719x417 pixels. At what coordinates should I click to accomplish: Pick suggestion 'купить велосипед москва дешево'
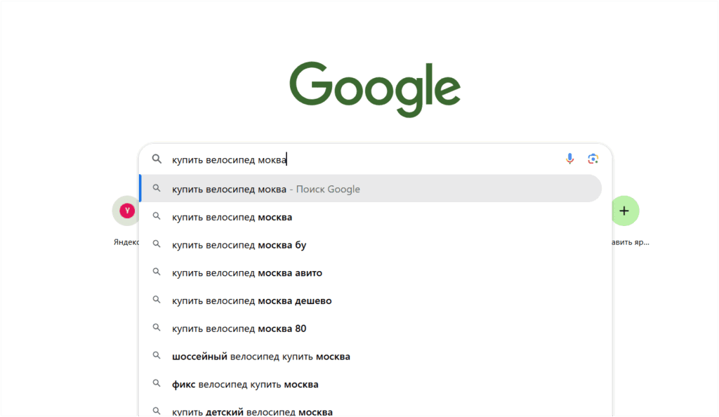click(371, 300)
